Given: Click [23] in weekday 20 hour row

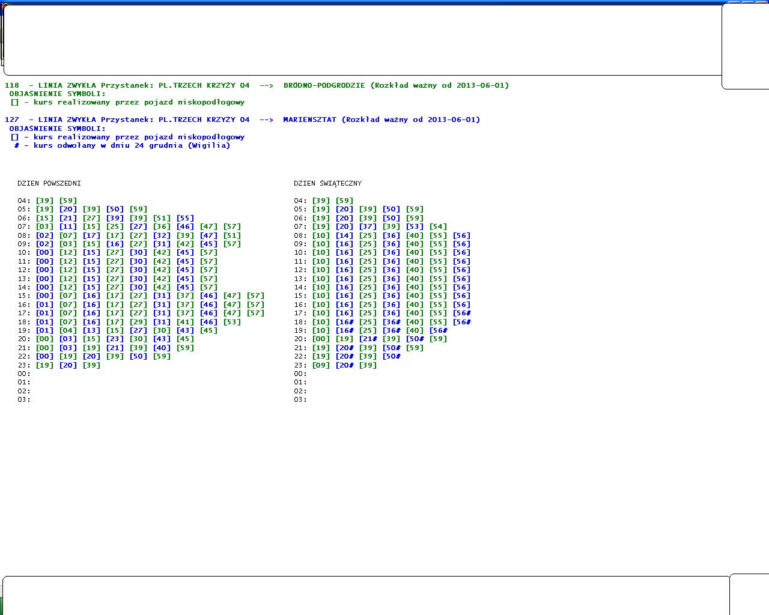Looking at the screenshot, I should click(x=115, y=339).
